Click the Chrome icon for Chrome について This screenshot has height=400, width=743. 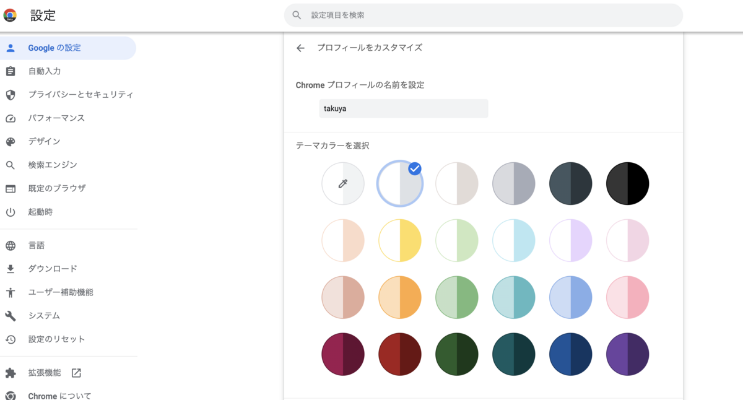point(11,396)
